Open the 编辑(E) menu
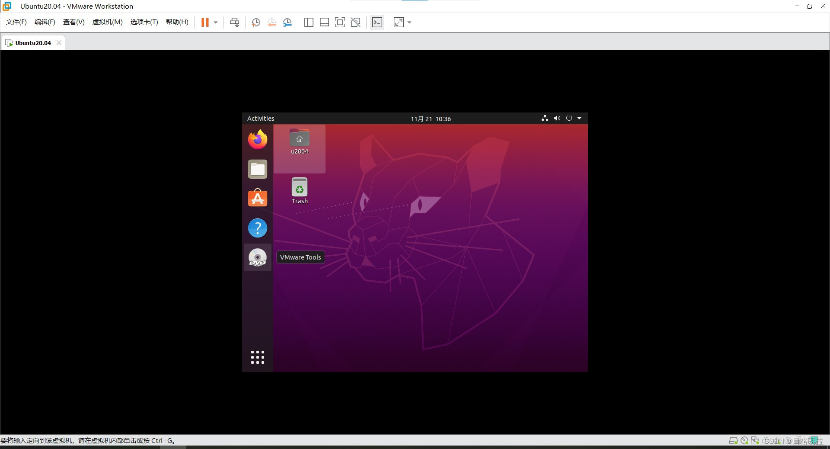Image resolution: width=830 pixels, height=449 pixels. coord(45,22)
